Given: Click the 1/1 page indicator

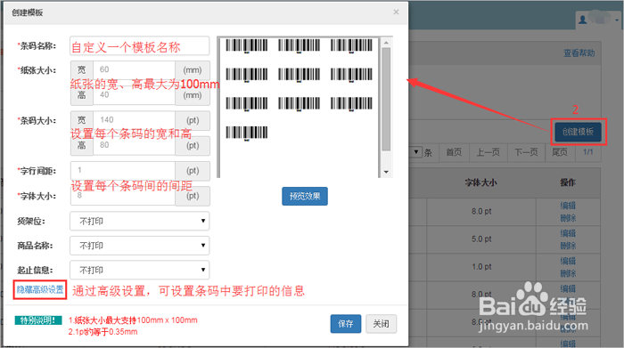Looking at the screenshot, I should [x=588, y=152].
